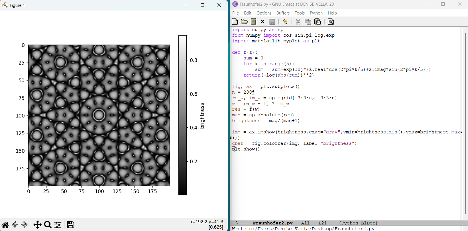Open the Configure subplots sliders icon
This screenshot has height=231, width=468.
[x=58, y=225]
